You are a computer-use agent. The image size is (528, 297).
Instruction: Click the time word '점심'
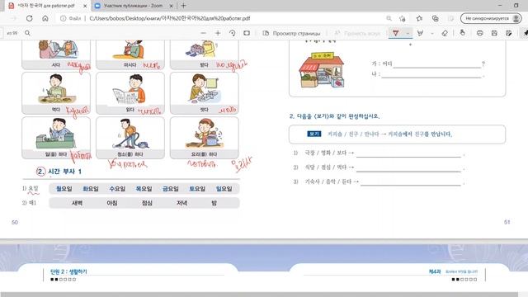[147, 203]
